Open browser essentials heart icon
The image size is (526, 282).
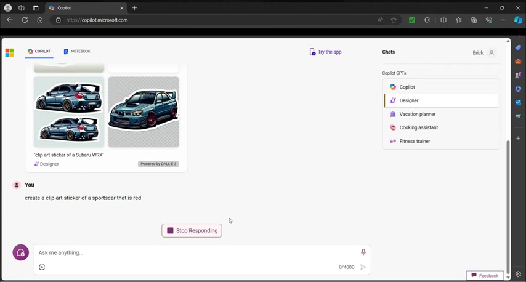click(489, 20)
